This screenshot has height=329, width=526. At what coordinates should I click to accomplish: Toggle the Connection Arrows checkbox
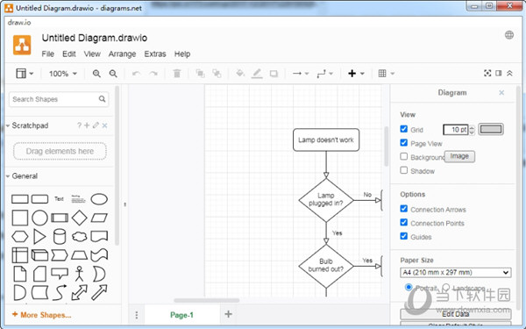point(404,209)
